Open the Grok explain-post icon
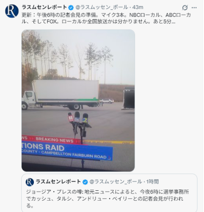This screenshot has width=204, height=212. 185,8
